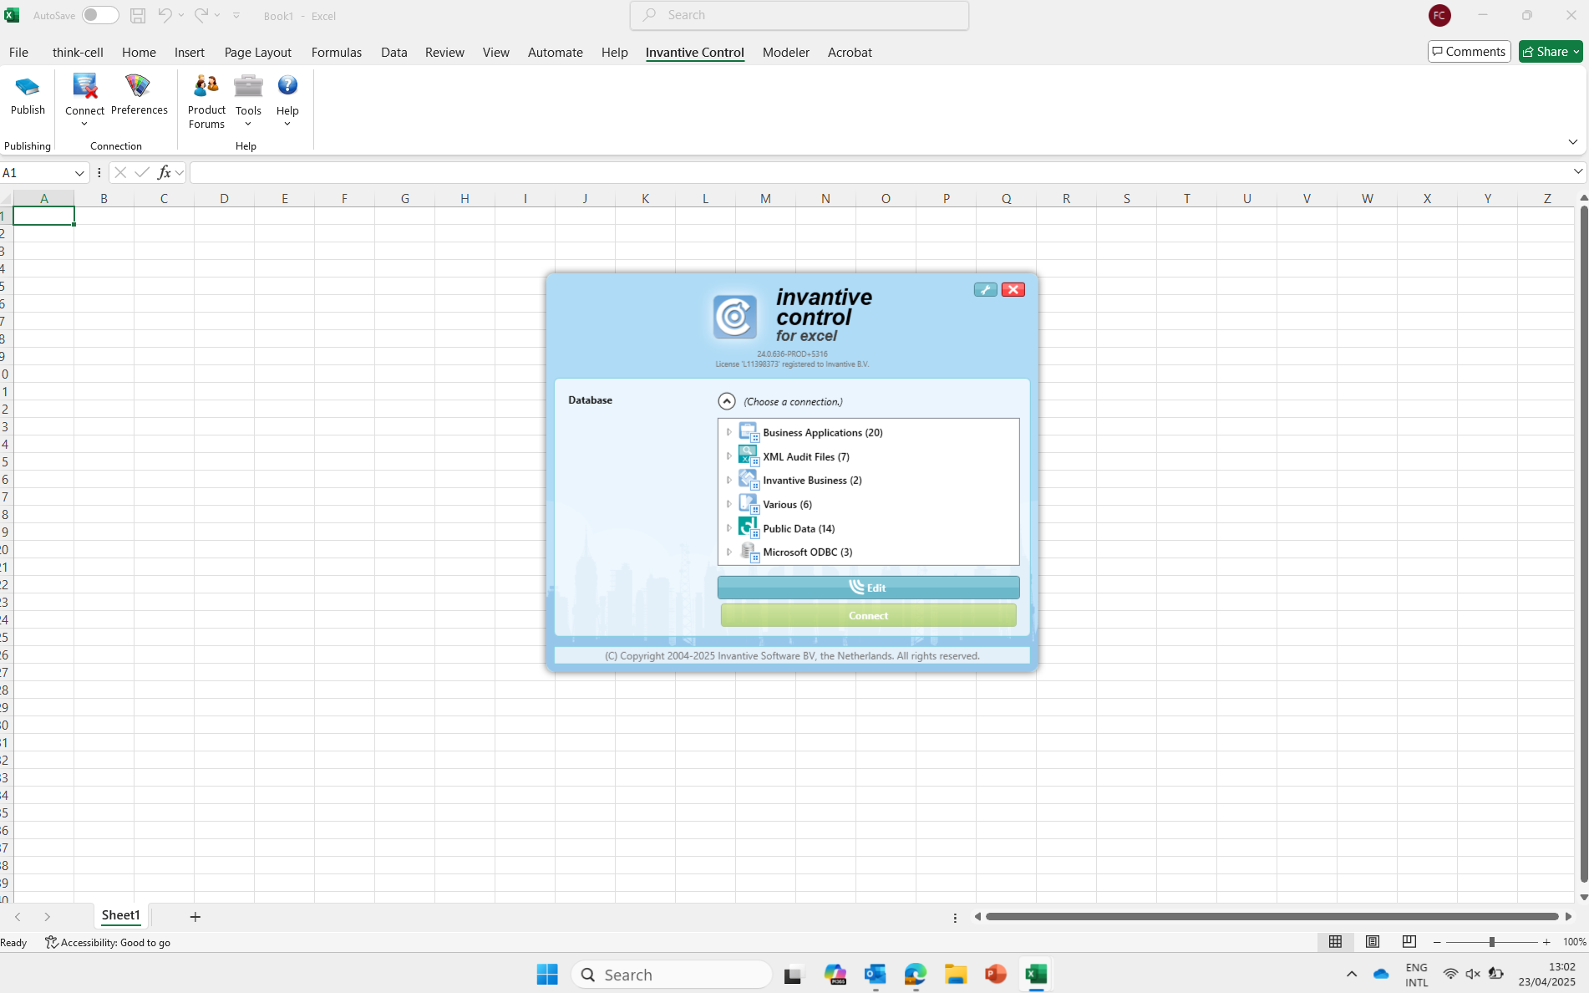This screenshot has width=1589, height=993.
Task: Expand the formula bar chevron
Action: [1577, 172]
